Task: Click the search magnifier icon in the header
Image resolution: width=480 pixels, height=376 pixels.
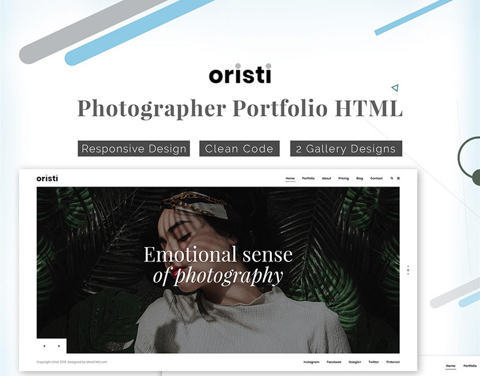Action: click(x=392, y=178)
